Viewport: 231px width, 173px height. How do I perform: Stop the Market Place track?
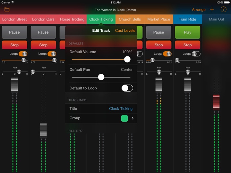159,45
